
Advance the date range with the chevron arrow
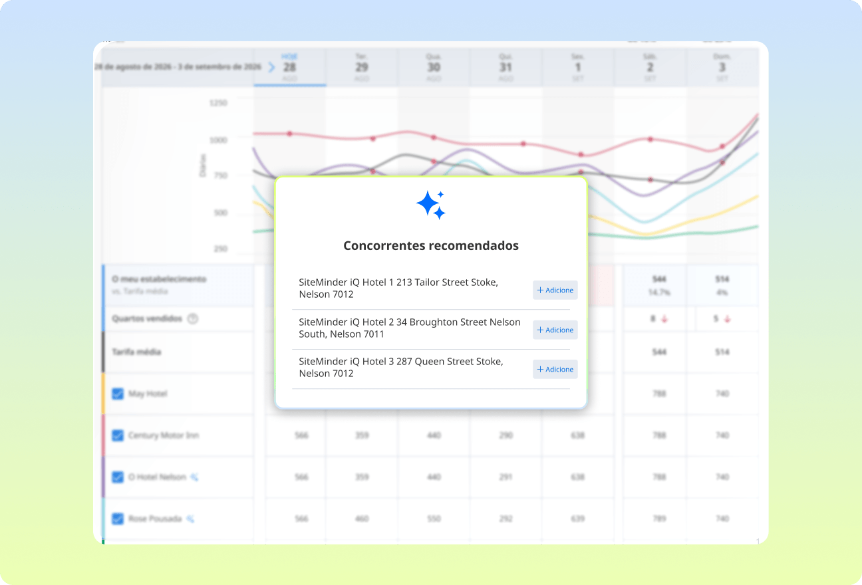(271, 67)
